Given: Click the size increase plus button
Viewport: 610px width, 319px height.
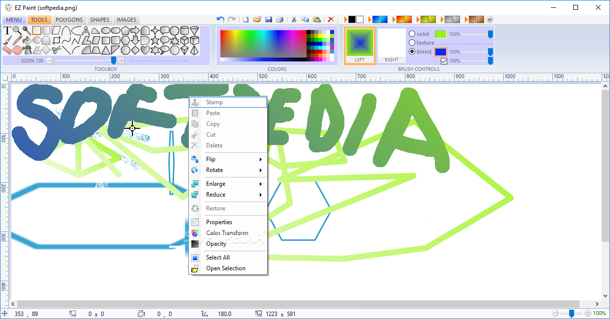Looking at the screenshot, I should click(x=122, y=60).
